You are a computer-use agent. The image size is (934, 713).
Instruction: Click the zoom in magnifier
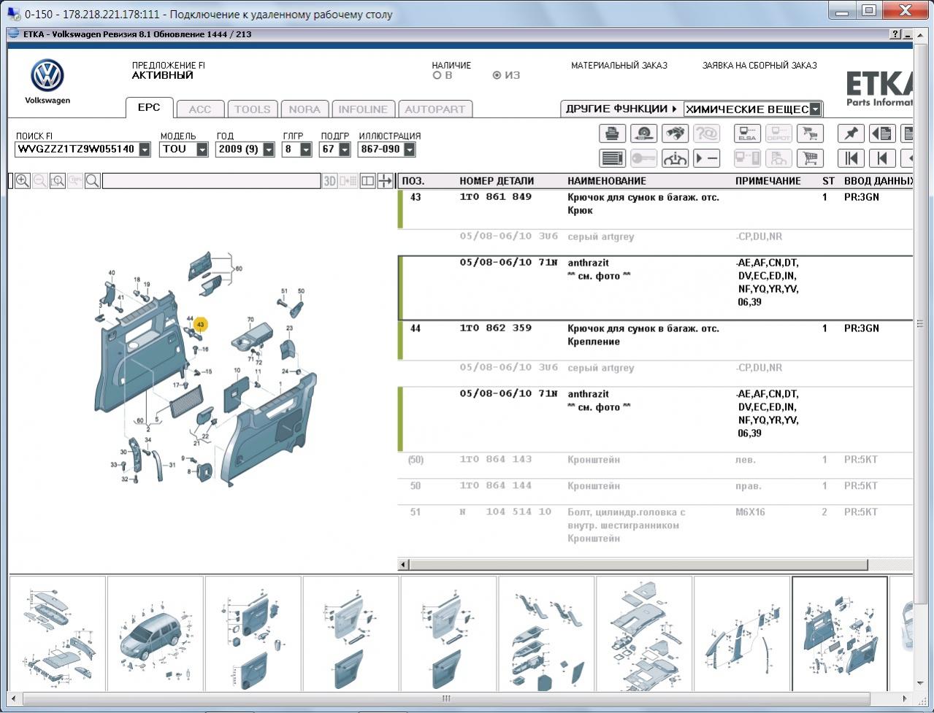click(23, 181)
